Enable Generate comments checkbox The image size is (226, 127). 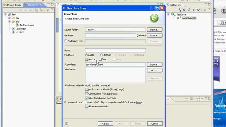pos(87,106)
